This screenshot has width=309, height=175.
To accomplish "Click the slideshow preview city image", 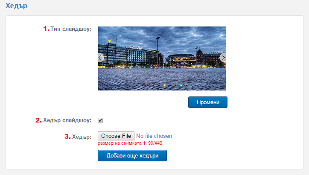I will pos(162,58).
